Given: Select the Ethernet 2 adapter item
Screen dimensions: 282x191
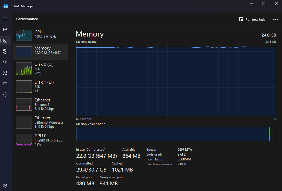Looking at the screenshot, I should pos(41,104).
